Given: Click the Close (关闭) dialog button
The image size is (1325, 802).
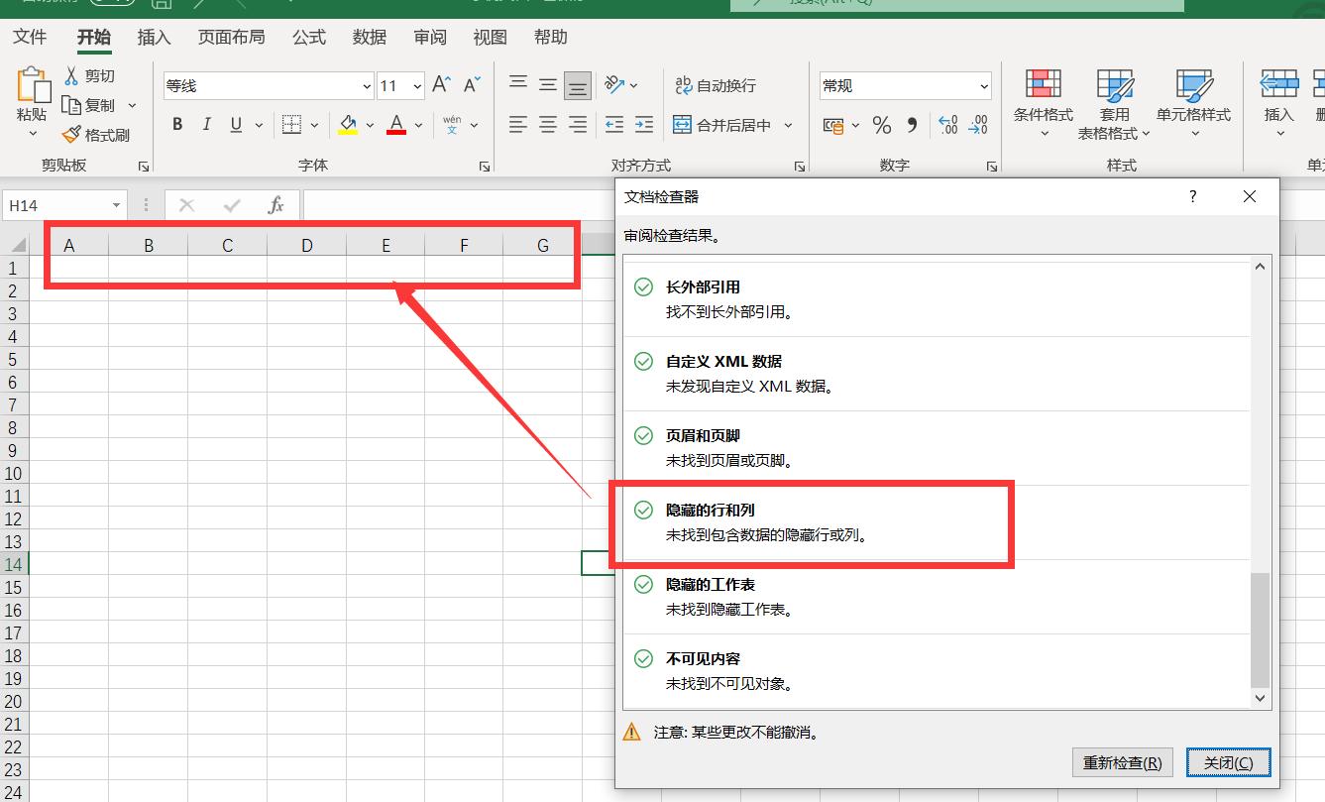Looking at the screenshot, I should coord(1228,762).
